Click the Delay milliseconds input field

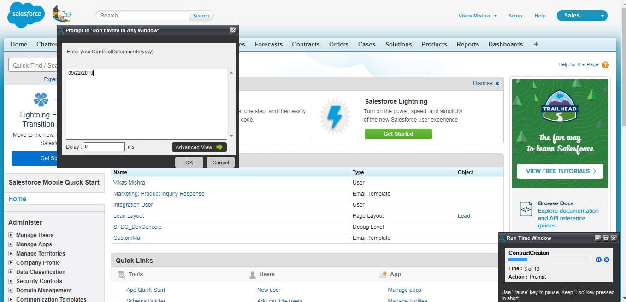[x=104, y=147]
